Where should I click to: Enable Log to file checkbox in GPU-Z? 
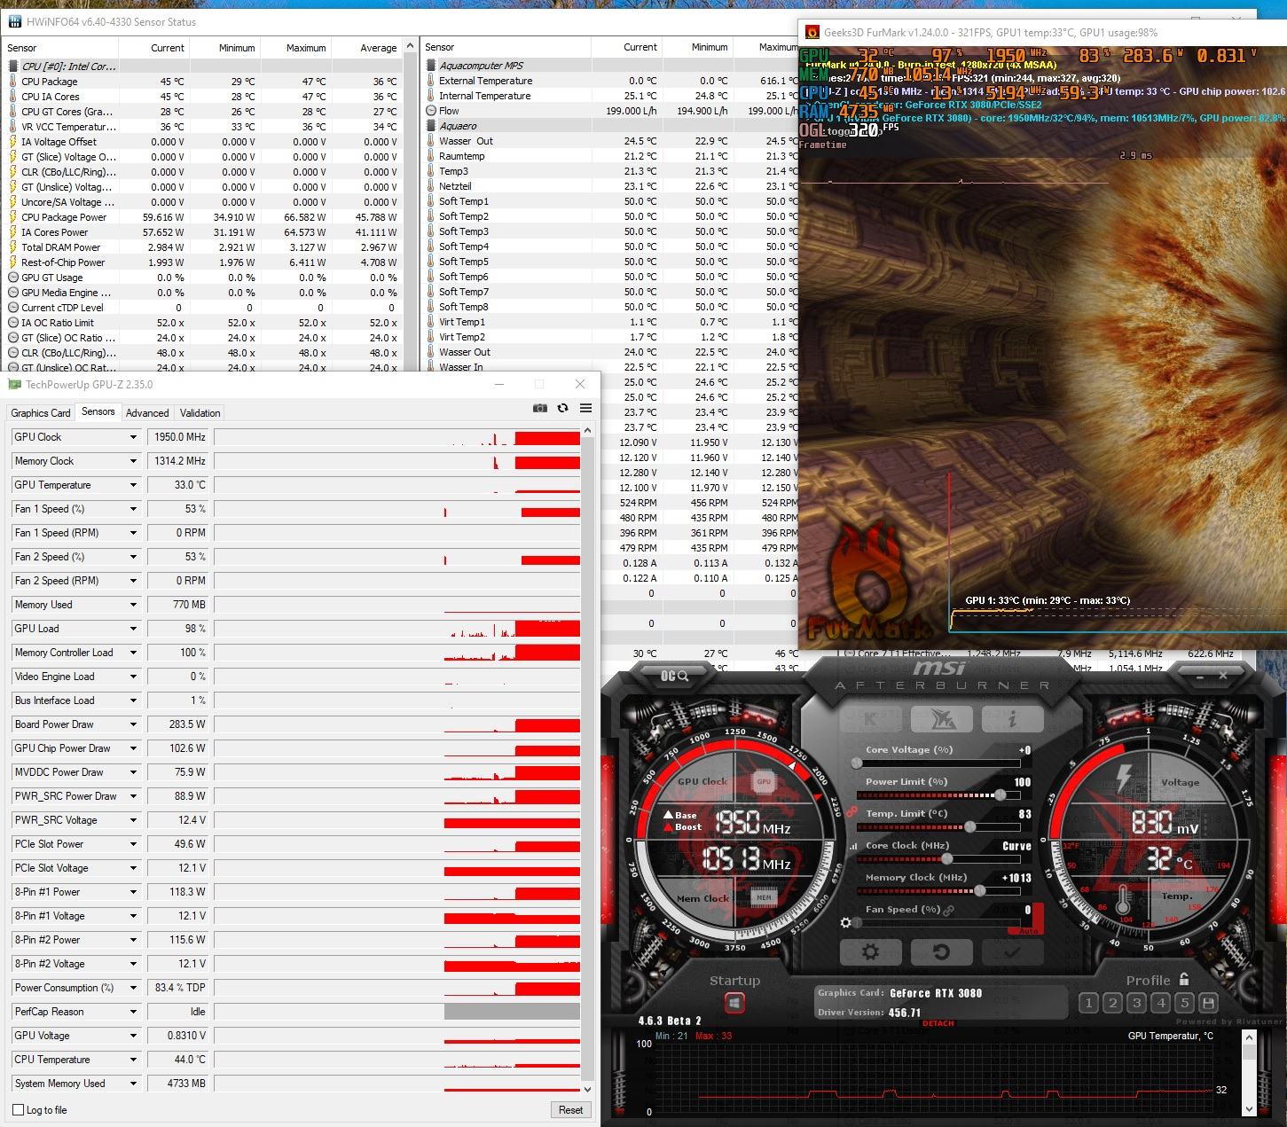click(x=18, y=1110)
